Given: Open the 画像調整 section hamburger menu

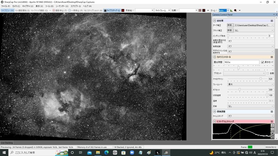Looking at the screenshot, I should click(272, 112).
